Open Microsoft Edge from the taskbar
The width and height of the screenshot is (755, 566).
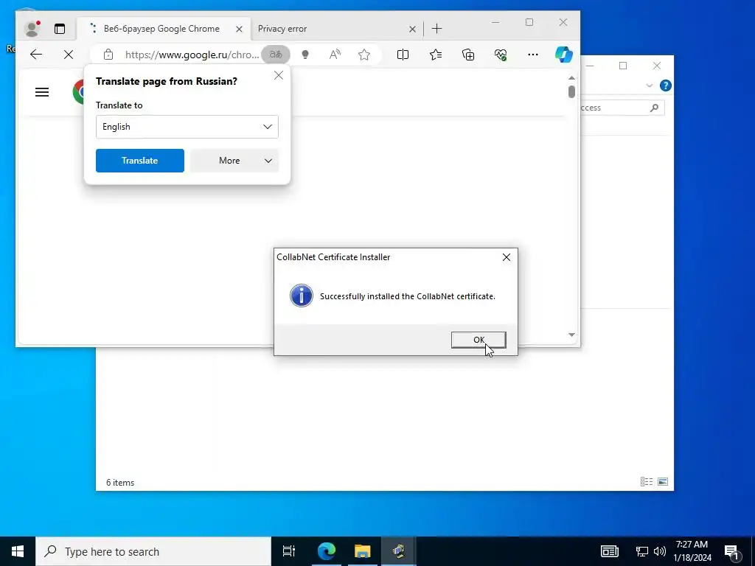[326, 551]
